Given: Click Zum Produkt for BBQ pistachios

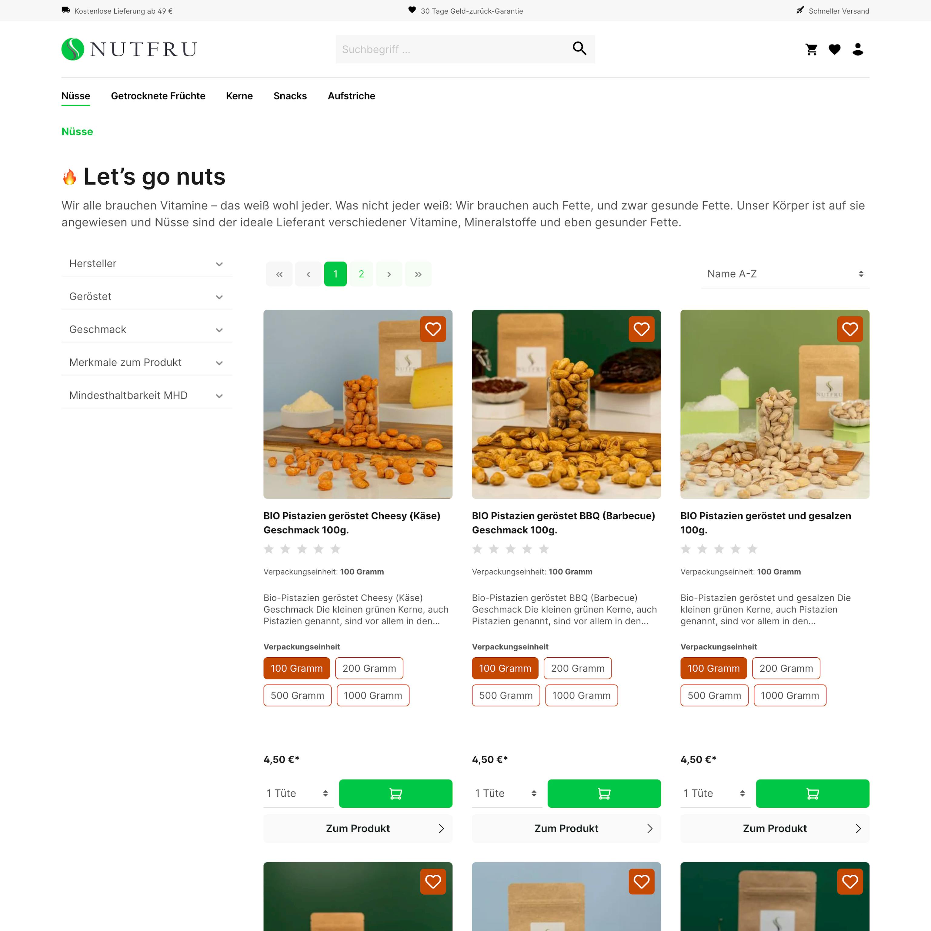Looking at the screenshot, I should (566, 828).
